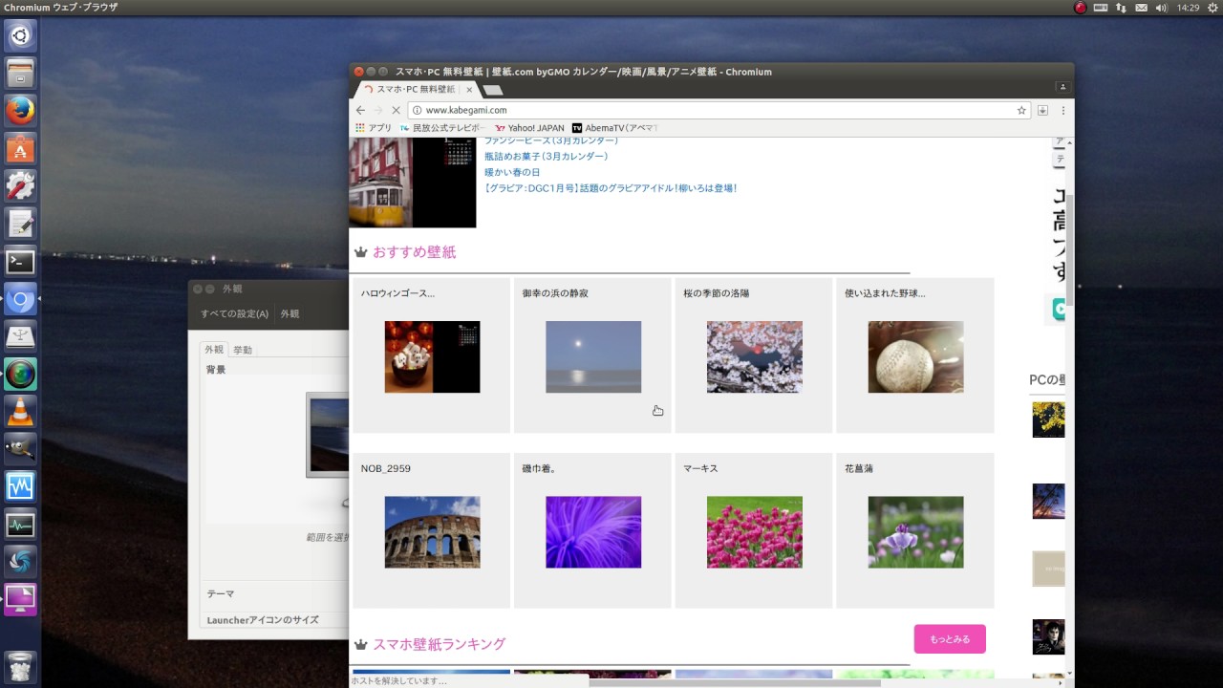Click the vertical scrollbar of the page
The image size is (1223, 688).
[1070, 249]
